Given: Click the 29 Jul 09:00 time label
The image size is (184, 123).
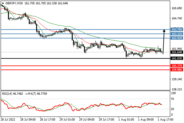Looking at the screenshot, I should coord(87,119).
